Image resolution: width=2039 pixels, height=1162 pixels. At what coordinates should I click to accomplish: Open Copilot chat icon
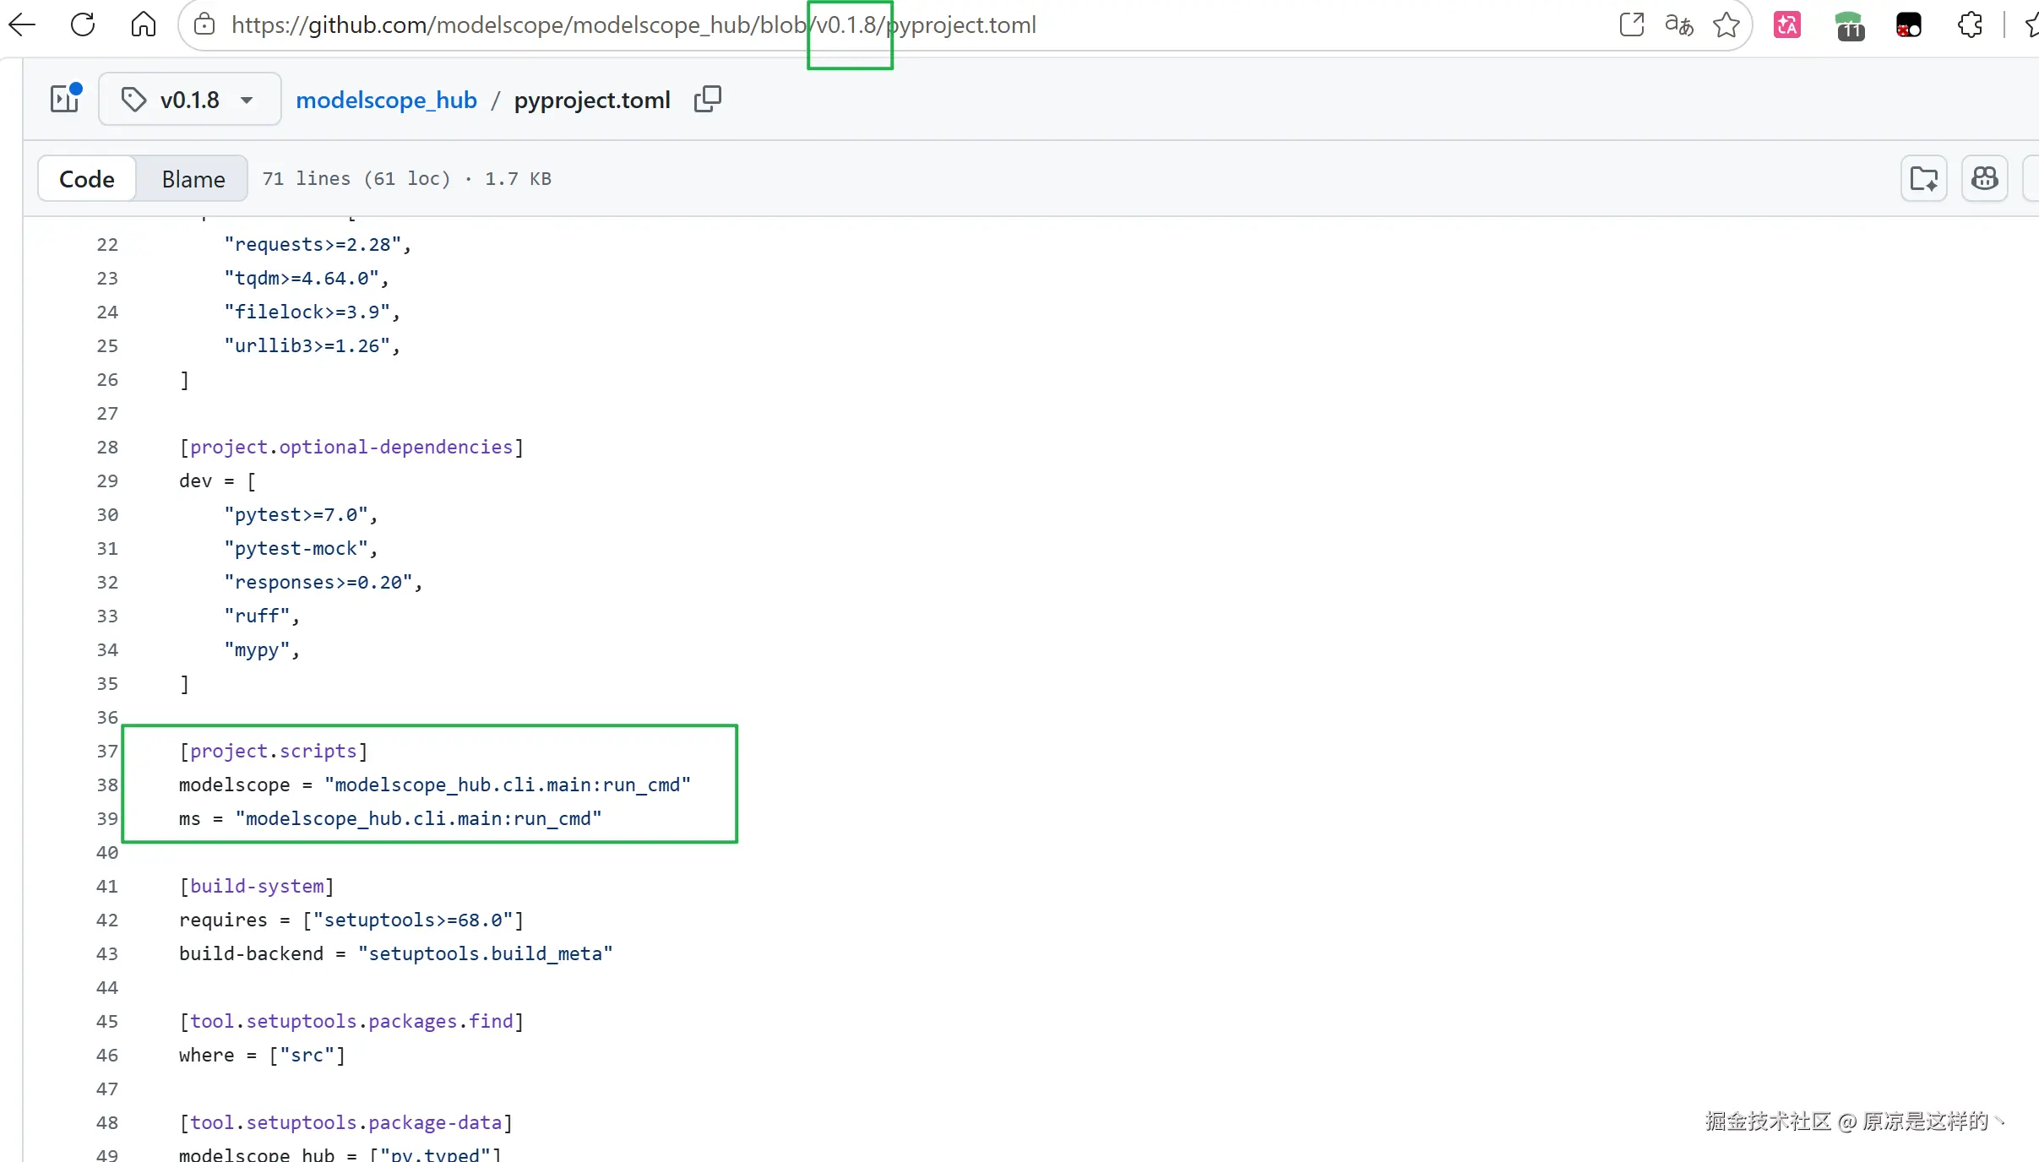click(1985, 178)
